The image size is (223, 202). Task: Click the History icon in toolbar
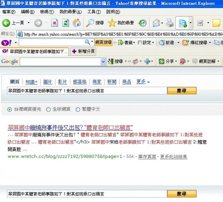[143, 23]
